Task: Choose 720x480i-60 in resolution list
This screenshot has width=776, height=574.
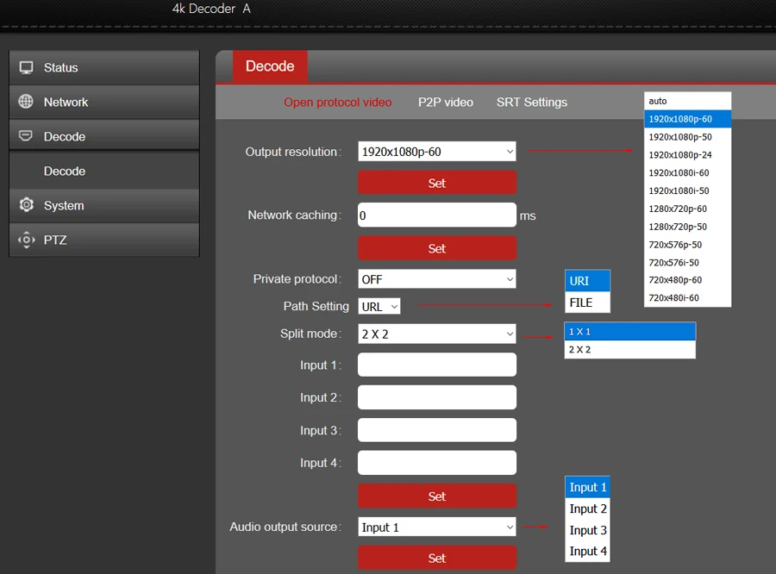Action: click(x=687, y=298)
